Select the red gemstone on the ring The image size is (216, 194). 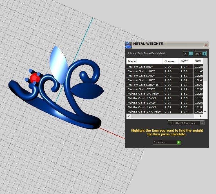tap(34, 78)
